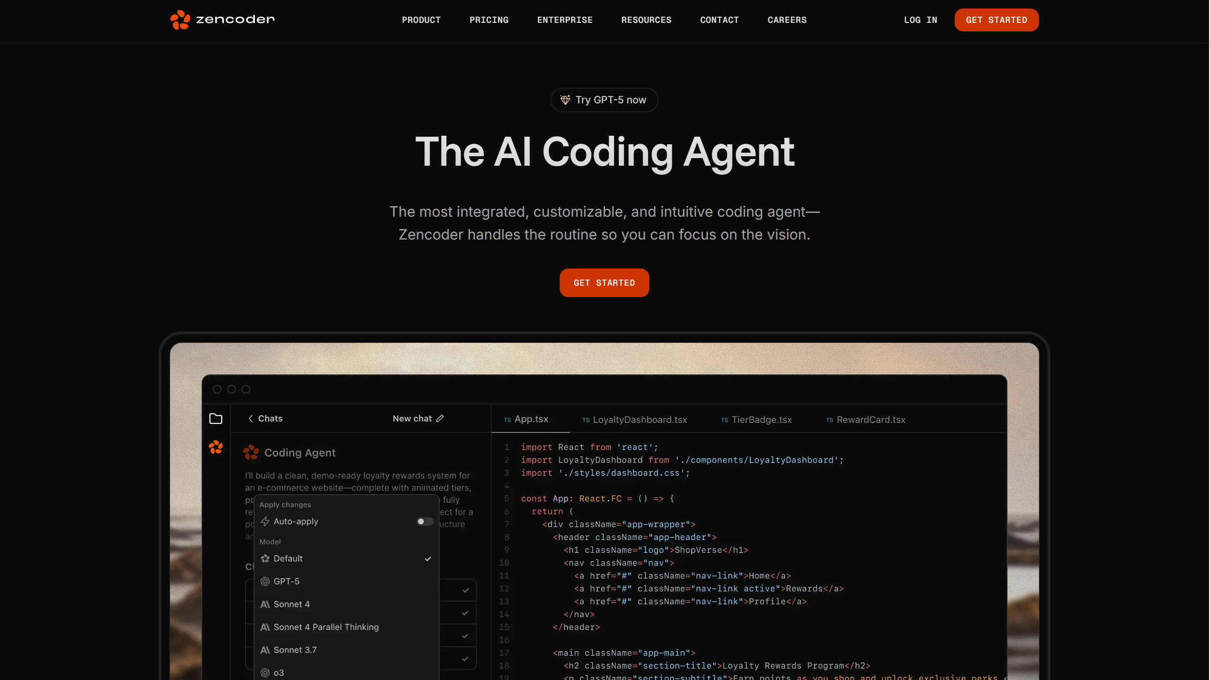Click the Chats label
The width and height of the screenshot is (1210, 680).
pyautogui.click(x=270, y=419)
